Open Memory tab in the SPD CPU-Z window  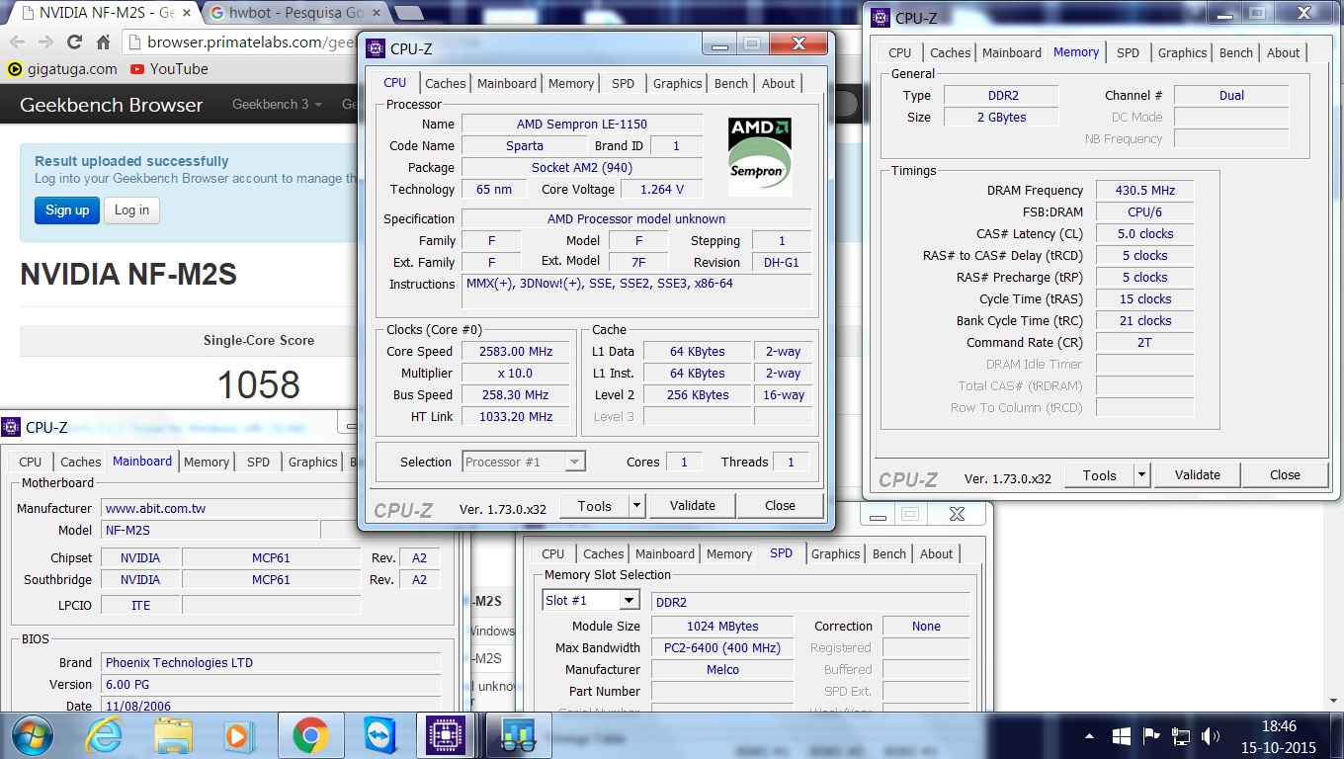point(729,554)
